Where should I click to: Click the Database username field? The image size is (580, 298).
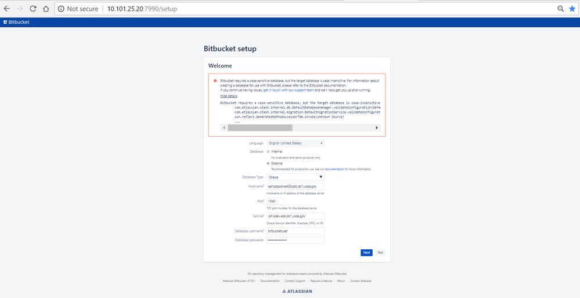296,231
